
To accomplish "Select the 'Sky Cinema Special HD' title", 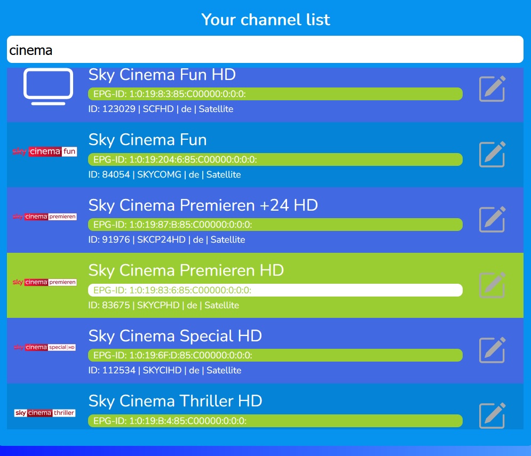I will [175, 336].
